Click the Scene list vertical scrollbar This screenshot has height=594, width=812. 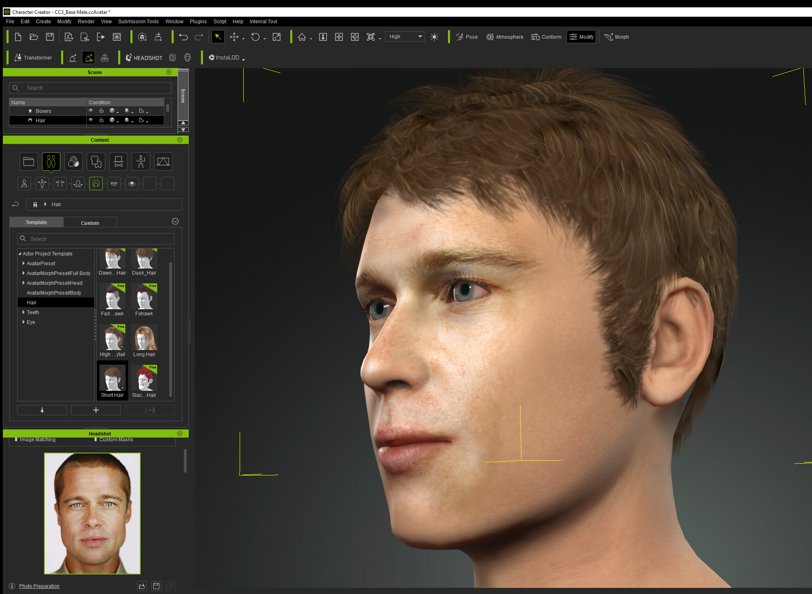168,108
